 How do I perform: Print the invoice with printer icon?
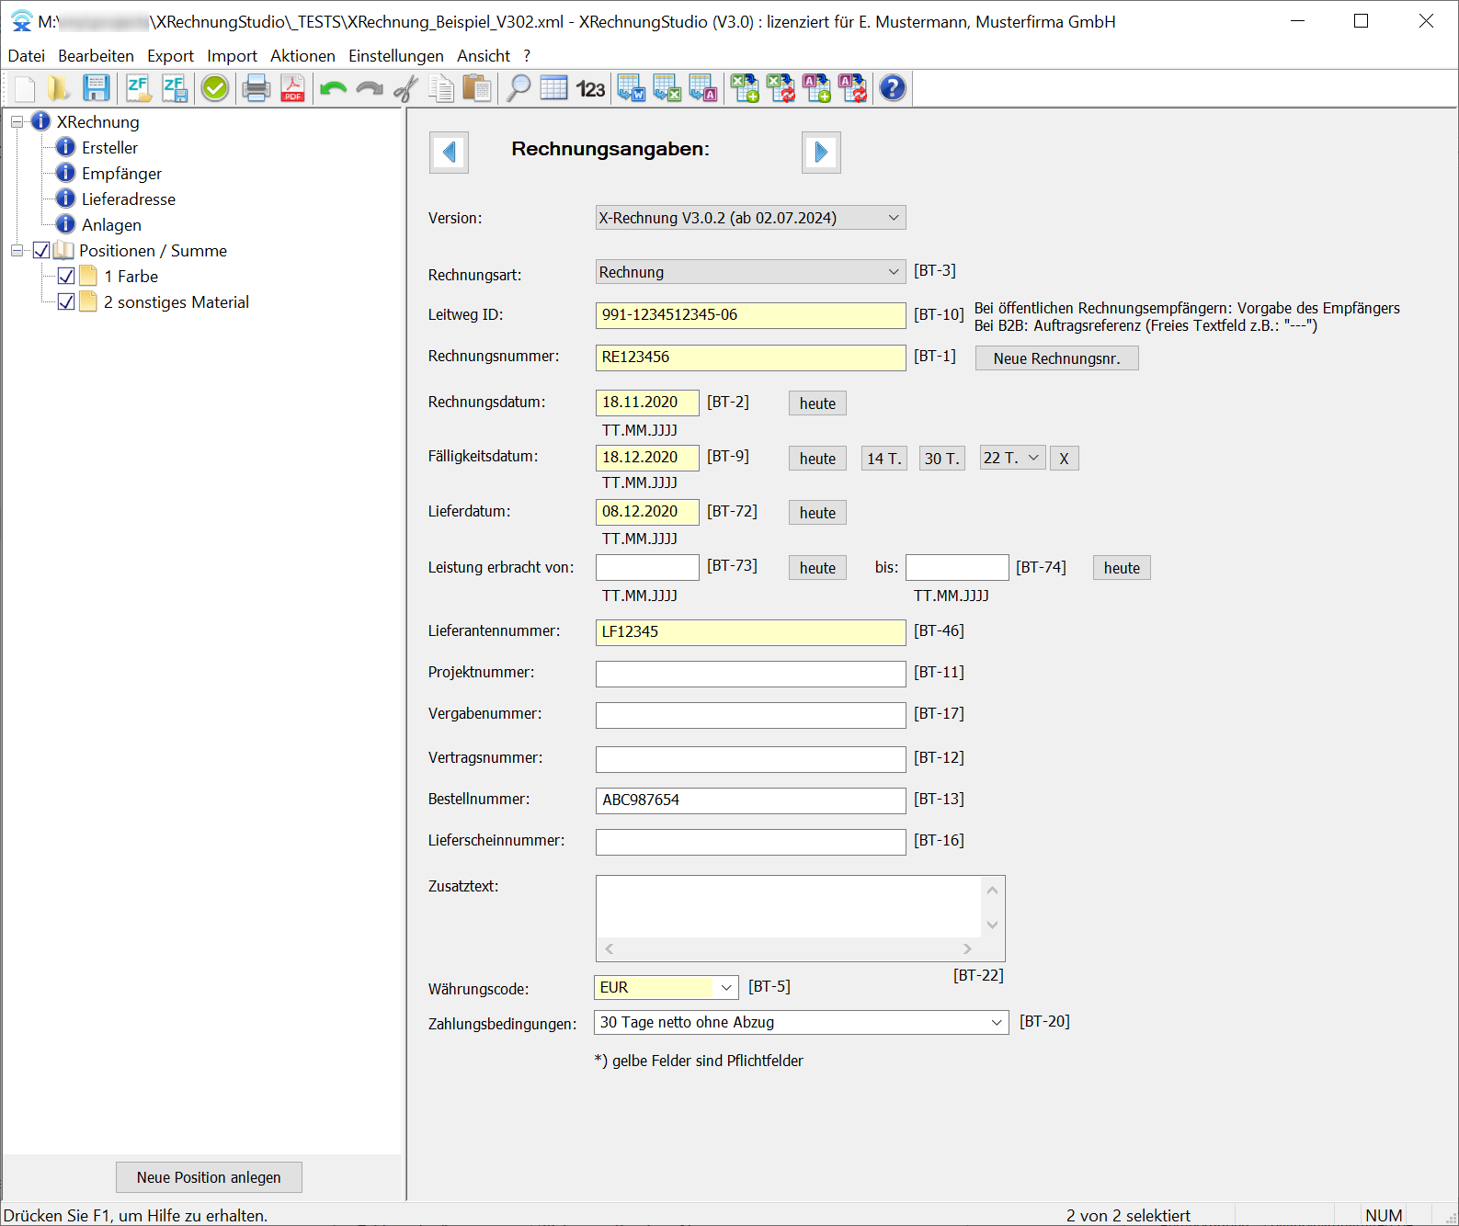pos(256,89)
